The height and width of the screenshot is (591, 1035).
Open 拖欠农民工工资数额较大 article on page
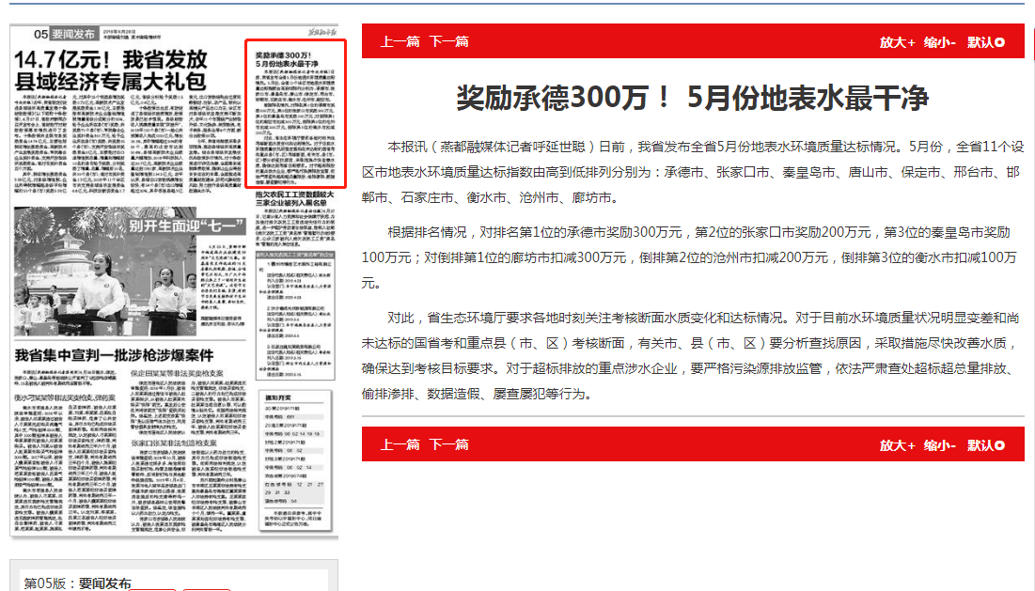[x=295, y=199]
